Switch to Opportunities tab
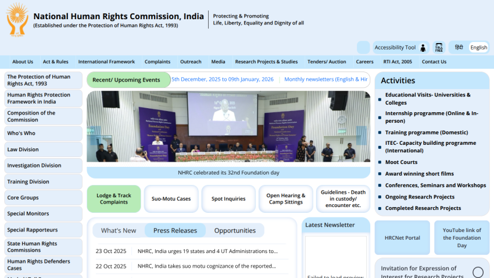Screen dimensions: 494x278 tap(235, 230)
